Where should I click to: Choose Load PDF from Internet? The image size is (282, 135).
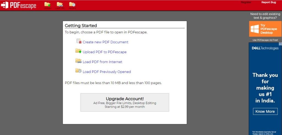point(102,62)
